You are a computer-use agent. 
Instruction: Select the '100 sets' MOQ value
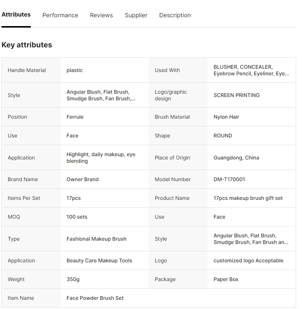point(77,217)
